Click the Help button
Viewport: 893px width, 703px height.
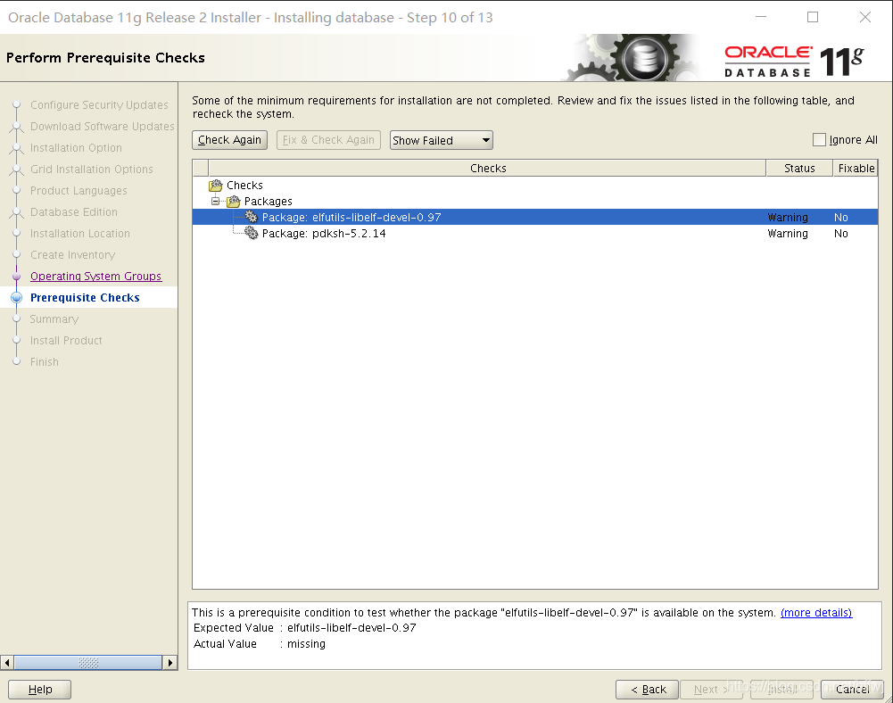[40, 690]
